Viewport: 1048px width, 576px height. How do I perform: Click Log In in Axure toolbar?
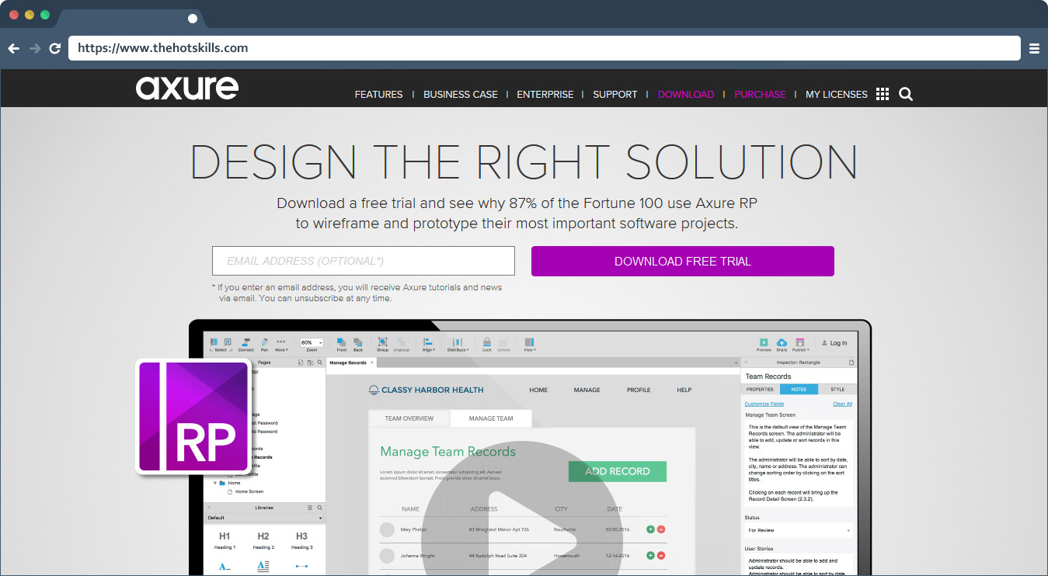click(x=835, y=343)
